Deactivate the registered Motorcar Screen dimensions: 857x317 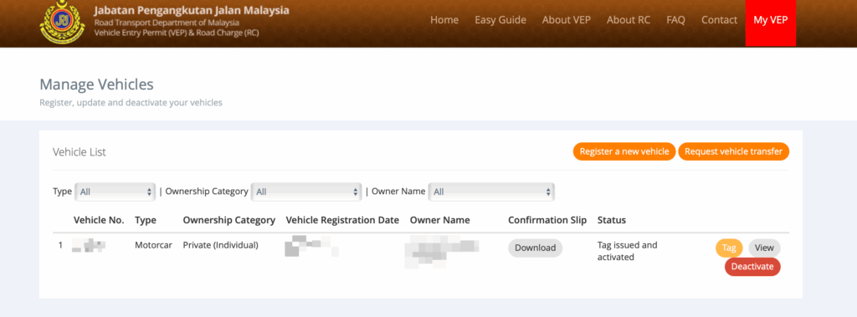click(752, 267)
